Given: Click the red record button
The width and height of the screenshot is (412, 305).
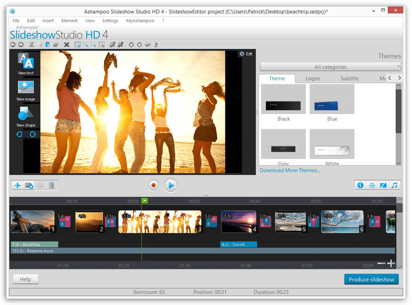Looking at the screenshot, I should [x=153, y=185].
